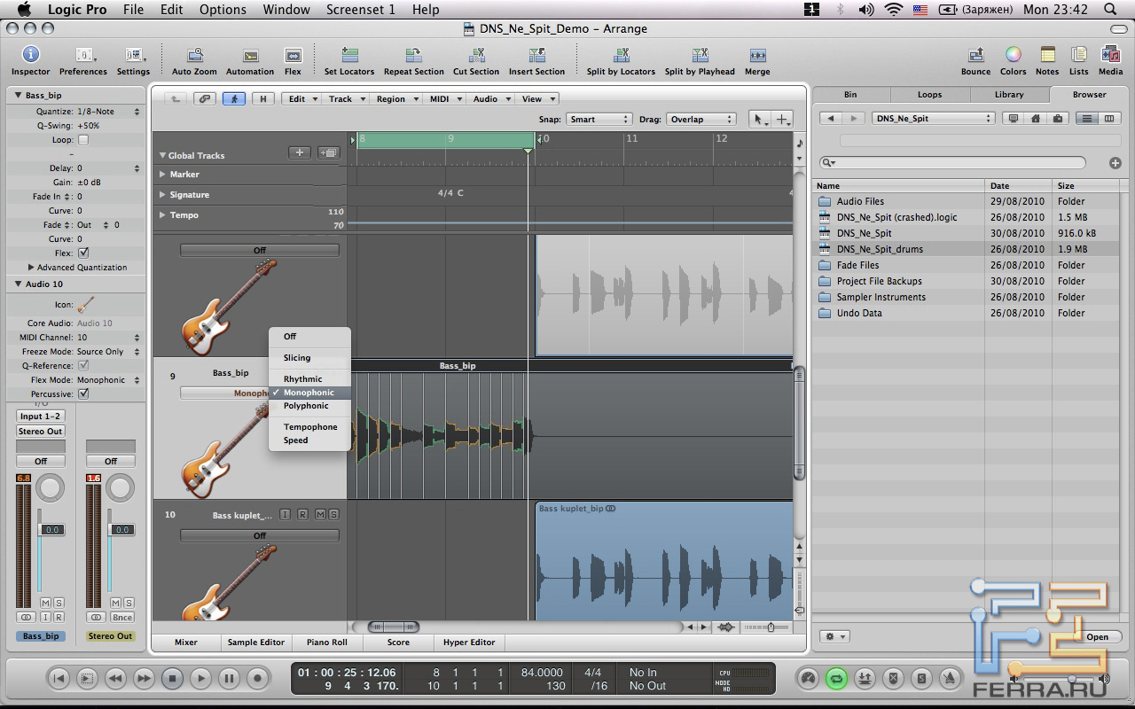Image resolution: width=1135 pixels, height=709 pixels.
Task: Click the Mixer button
Action: (186, 643)
